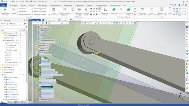
Task: Click the Увеличить zoom button
Action: (x=21, y=9)
